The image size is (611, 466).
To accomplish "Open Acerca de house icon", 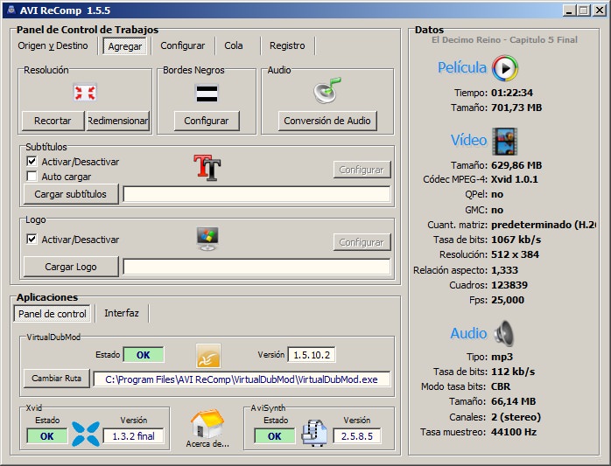I will 207,424.
